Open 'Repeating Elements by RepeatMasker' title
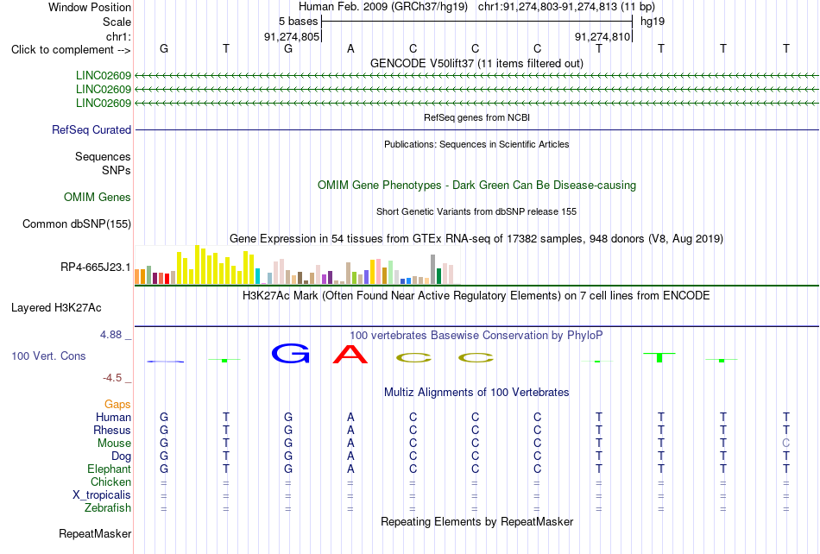Screen dimensions: 820x554 click(x=476, y=521)
